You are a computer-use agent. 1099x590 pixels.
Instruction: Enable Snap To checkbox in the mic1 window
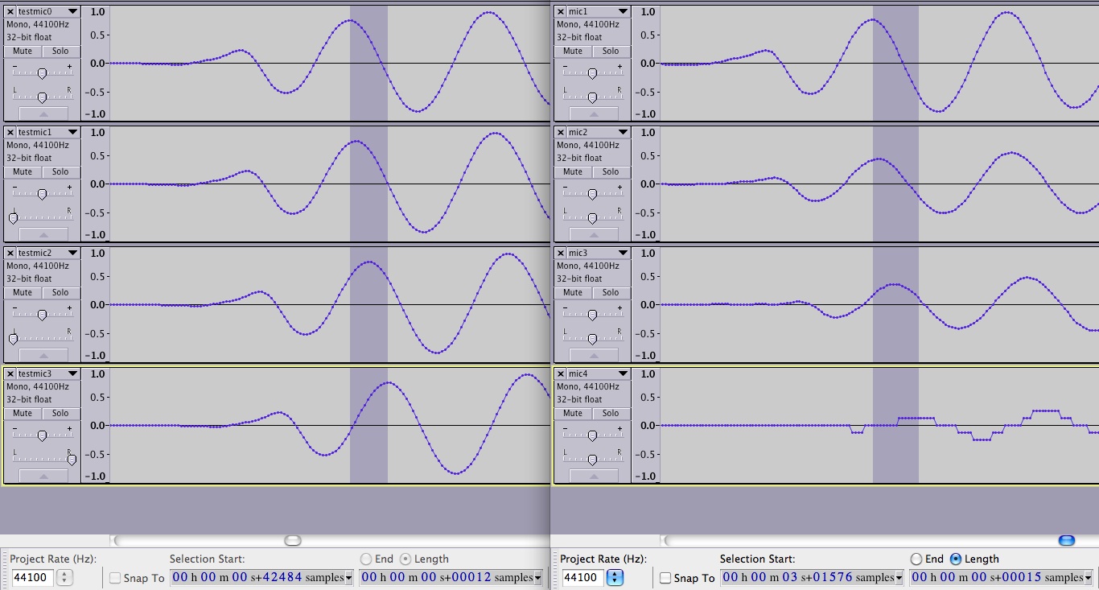(x=665, y=578)
